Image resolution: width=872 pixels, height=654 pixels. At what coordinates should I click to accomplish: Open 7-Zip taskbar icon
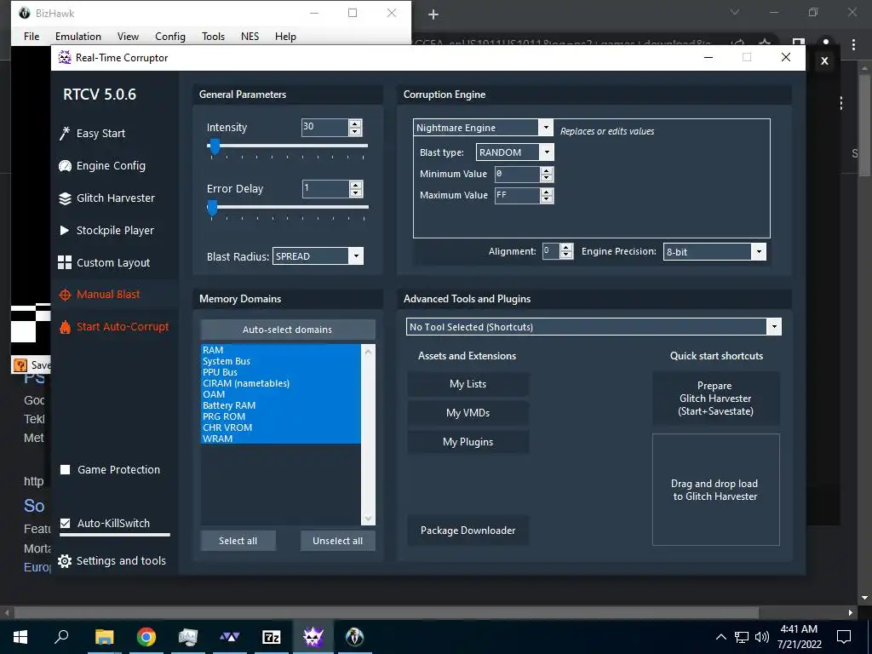(x=272, y=637)
